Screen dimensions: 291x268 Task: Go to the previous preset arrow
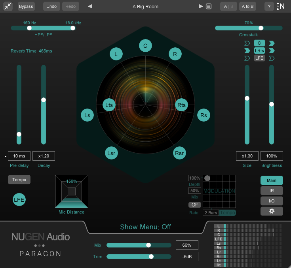tap(90, 6)
